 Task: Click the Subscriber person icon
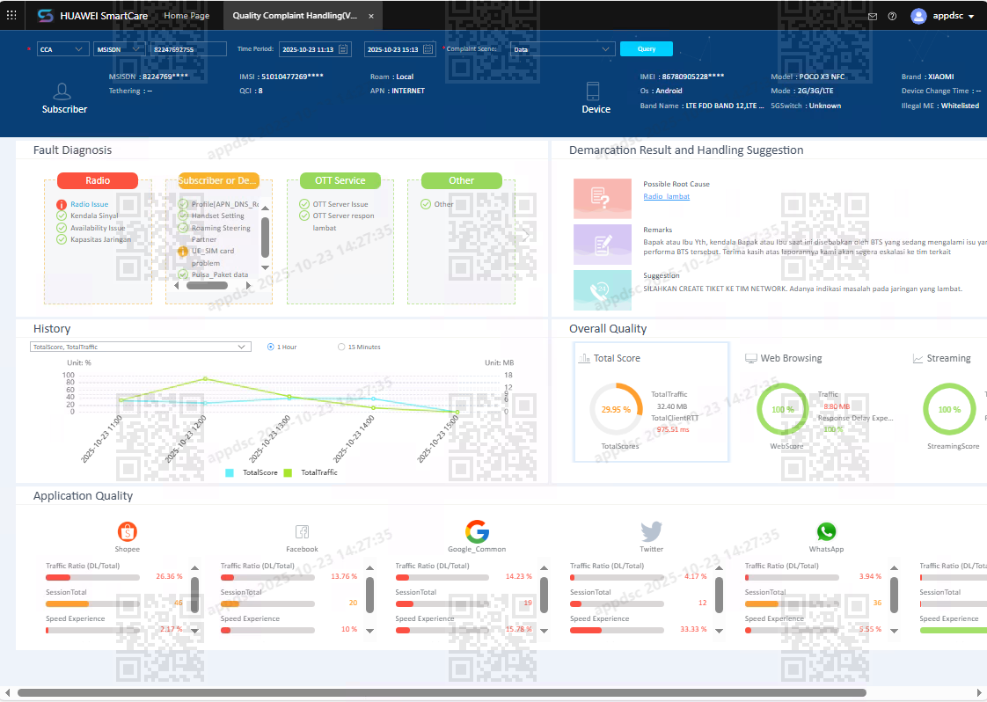(x=62, y=91)
